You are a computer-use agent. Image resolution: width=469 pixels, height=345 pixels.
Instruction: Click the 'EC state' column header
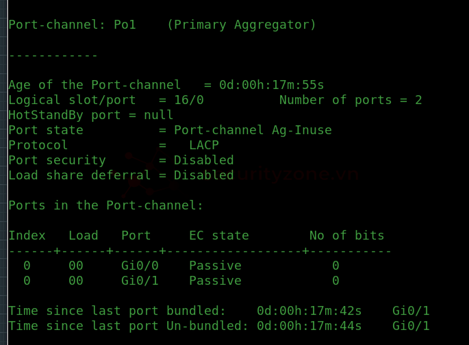click(x=219, y=235)
